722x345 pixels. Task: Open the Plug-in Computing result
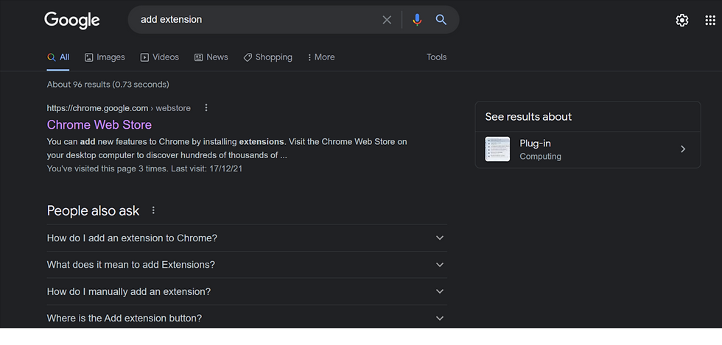[x=588, y=149]
